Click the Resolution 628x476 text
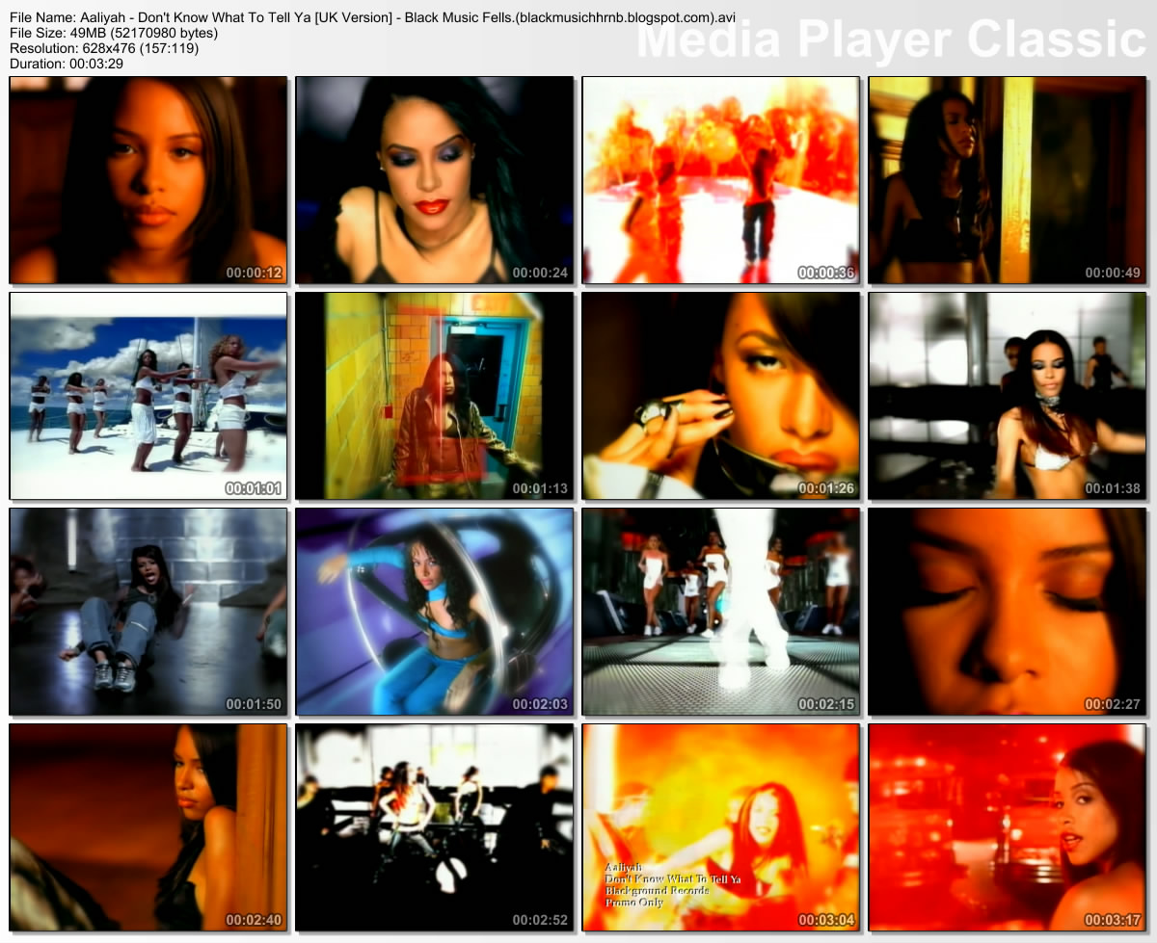The height and width of the screenshot is (943, 1157). pyautogui.click(x=104, y=48)
